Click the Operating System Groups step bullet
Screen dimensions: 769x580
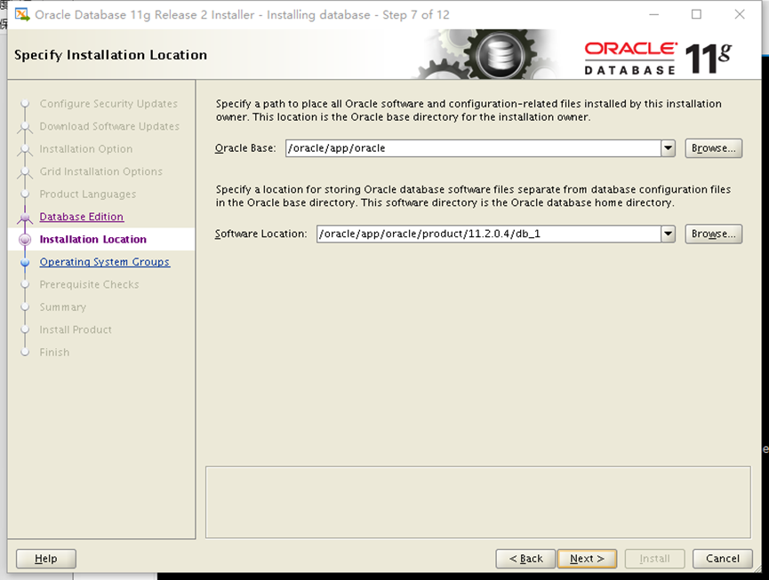(x=25, y=263)
